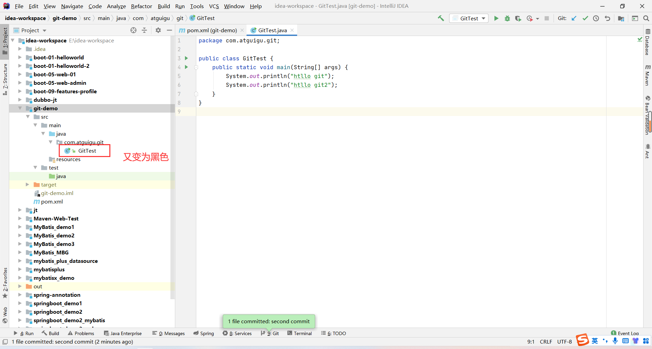Screen dimensions: 652x349
Task: Open the GitTest run configuration dropdown
Action: (469, 18)
